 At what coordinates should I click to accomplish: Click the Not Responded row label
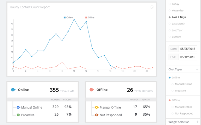(x=111, y=115)
